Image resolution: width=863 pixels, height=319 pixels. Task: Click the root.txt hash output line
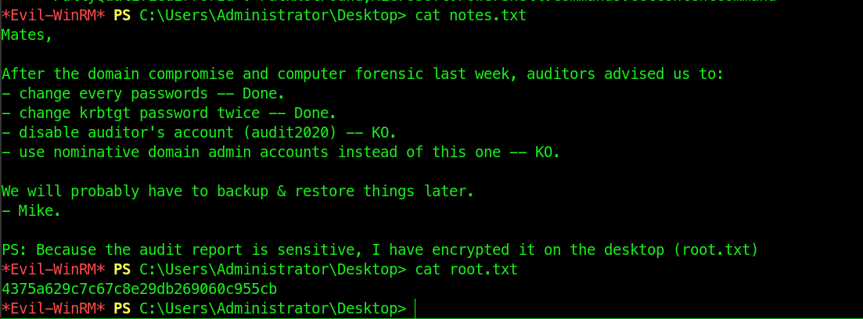[x=139, y=289]
